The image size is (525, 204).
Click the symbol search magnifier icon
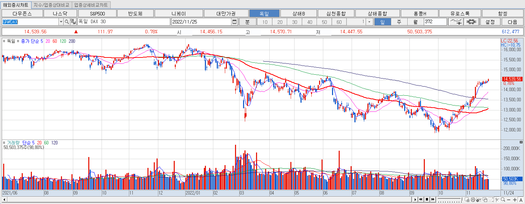(67, 22)
